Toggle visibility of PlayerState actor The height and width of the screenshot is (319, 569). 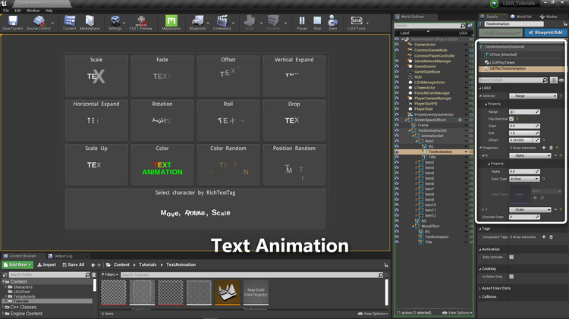click(397, 109)
